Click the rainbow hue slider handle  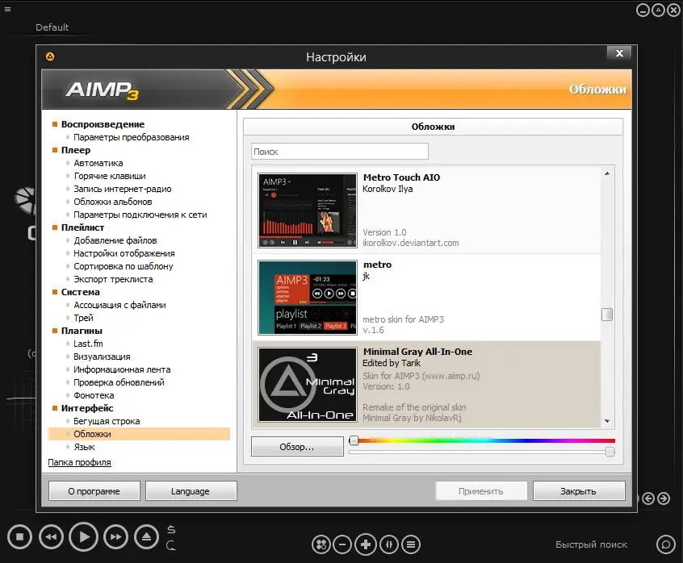click(x=354, y=440)
